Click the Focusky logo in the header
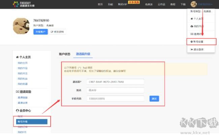Image resolution: width=219 pixels, height=135 pixels. coord(24,4)
